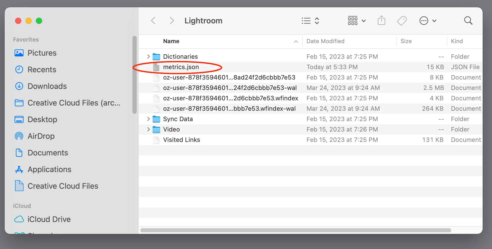Sort by the Kind column header
The width and height of the screenshot is (492, 249).
point(457,41)
